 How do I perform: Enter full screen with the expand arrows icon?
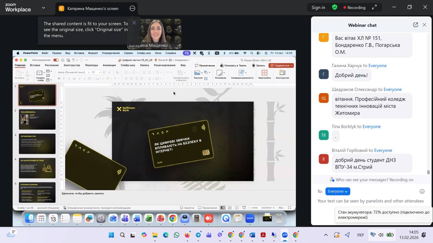(x=374, y=7)
